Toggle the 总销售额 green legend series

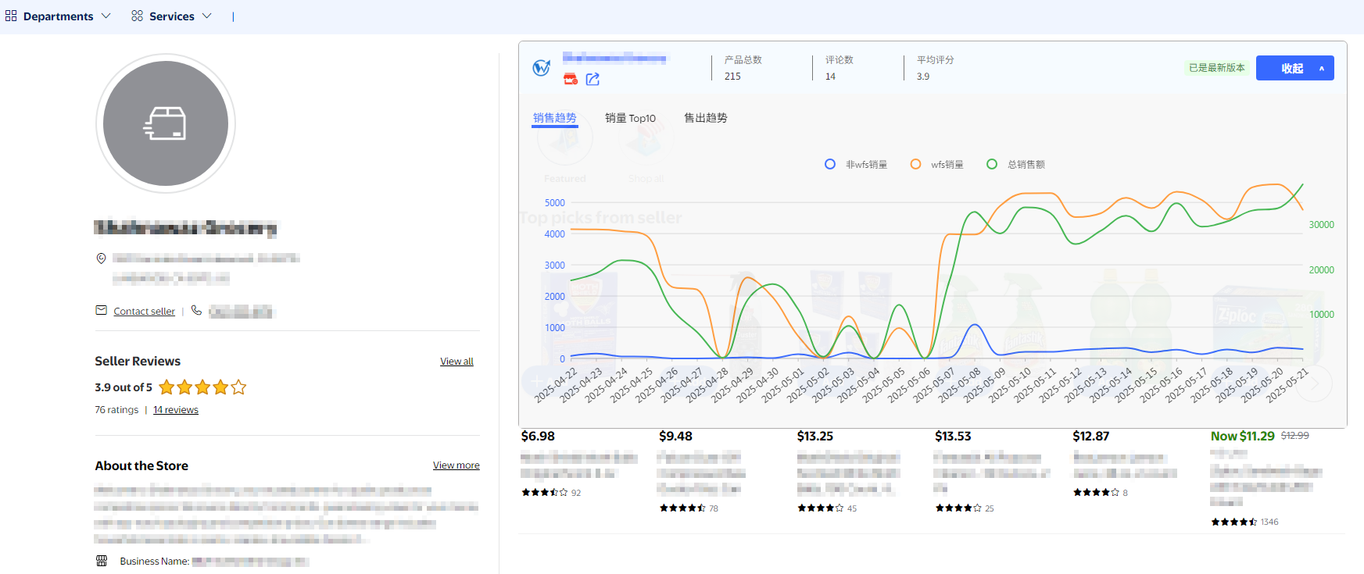(1015, 164)
